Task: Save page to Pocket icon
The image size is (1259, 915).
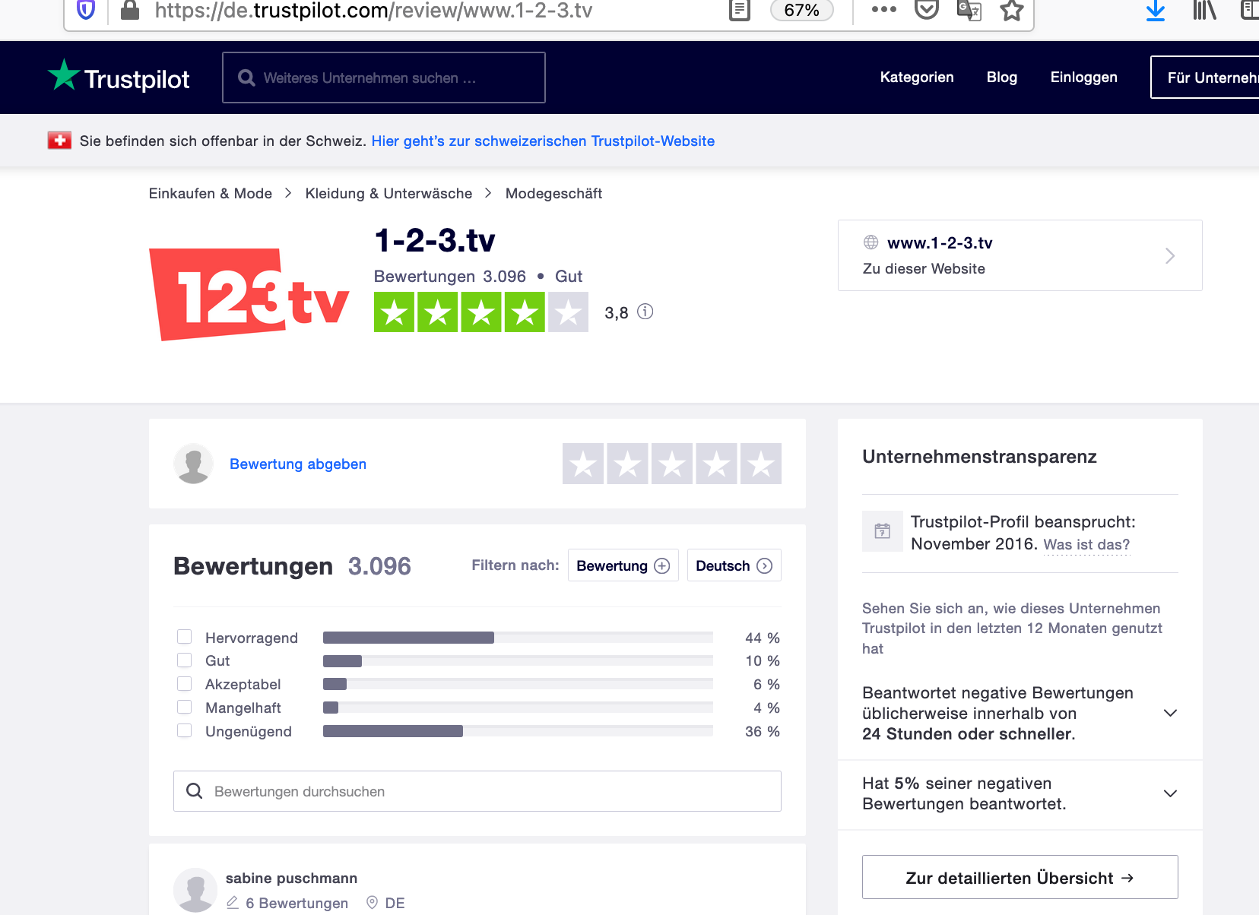Action: (x=926, y=10)
